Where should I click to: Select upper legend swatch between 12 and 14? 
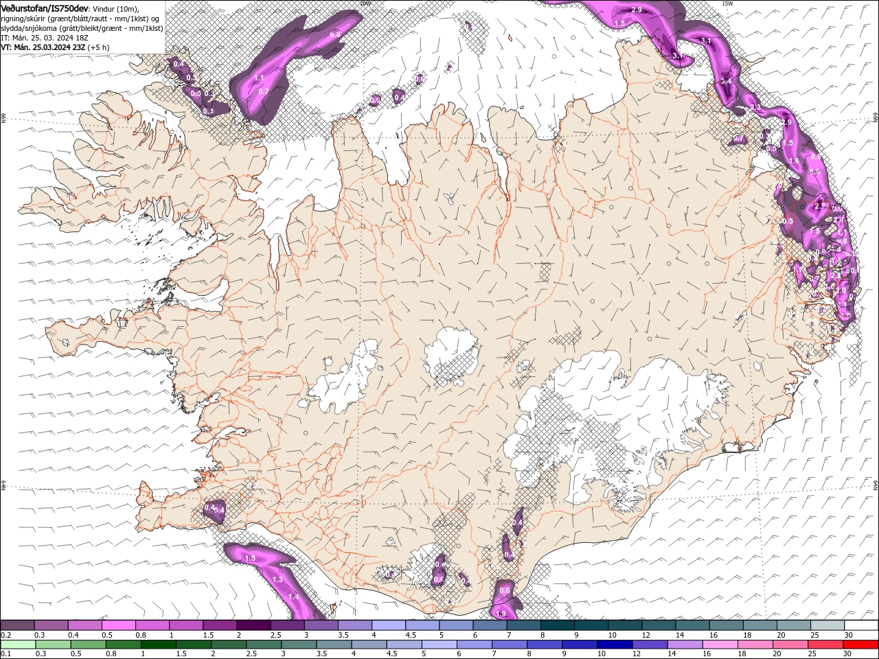pos(659,625)
